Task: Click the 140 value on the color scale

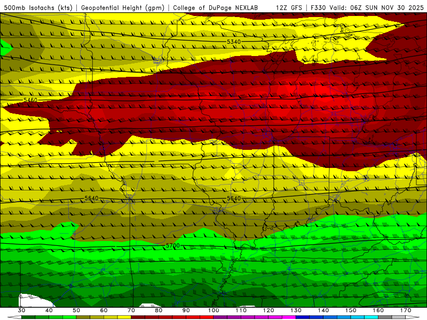Action: [x=323, y=310]
